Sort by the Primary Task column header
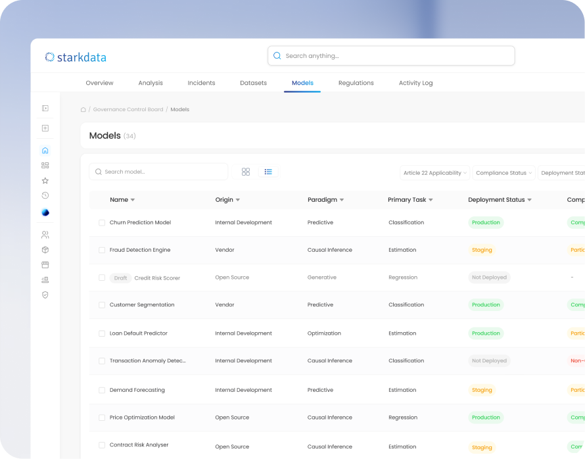585x459 pixels. pos(410,200)
